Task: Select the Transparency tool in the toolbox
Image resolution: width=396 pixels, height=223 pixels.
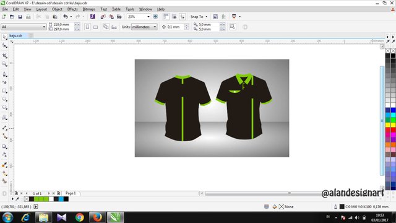Action: [4, 154]
